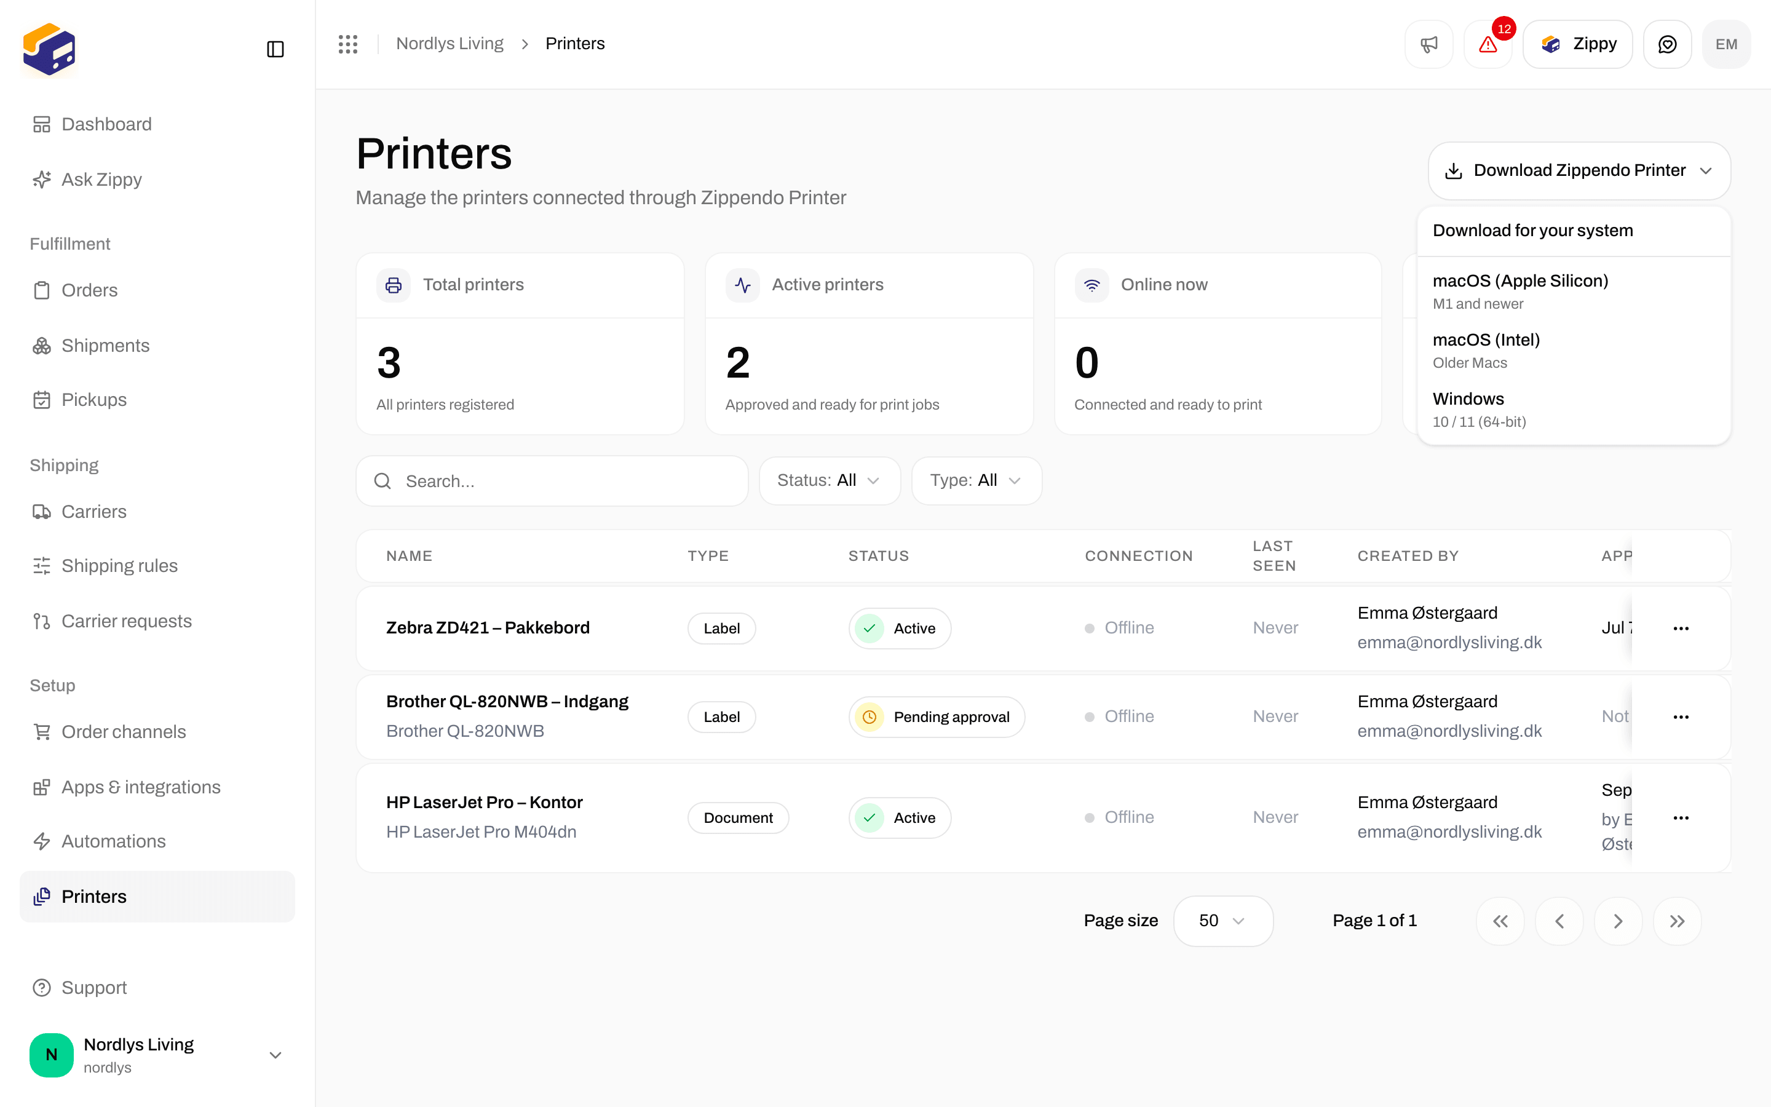The width and height of the screenshot is (1771, 1107).
Task: Open the chat support bubble icon
Action: (1667, 45)
